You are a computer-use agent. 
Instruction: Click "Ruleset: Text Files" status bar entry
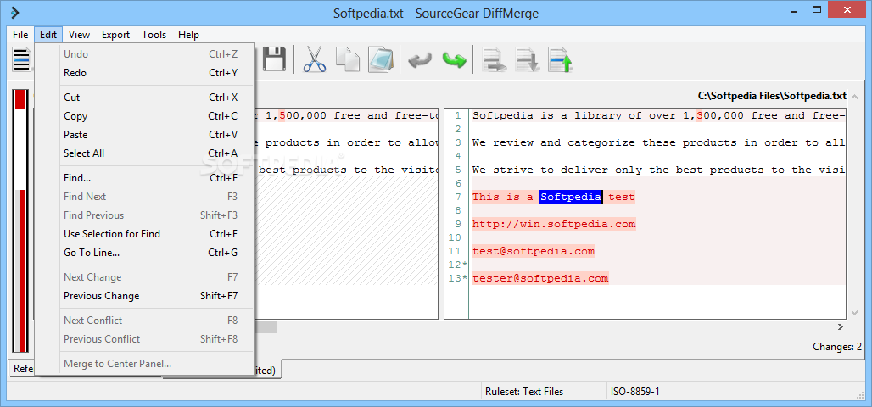[x=524, y=392]
